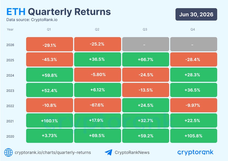This screenshot has width=228, height=161.
Task: Select the Year column header
Action: 10,29
